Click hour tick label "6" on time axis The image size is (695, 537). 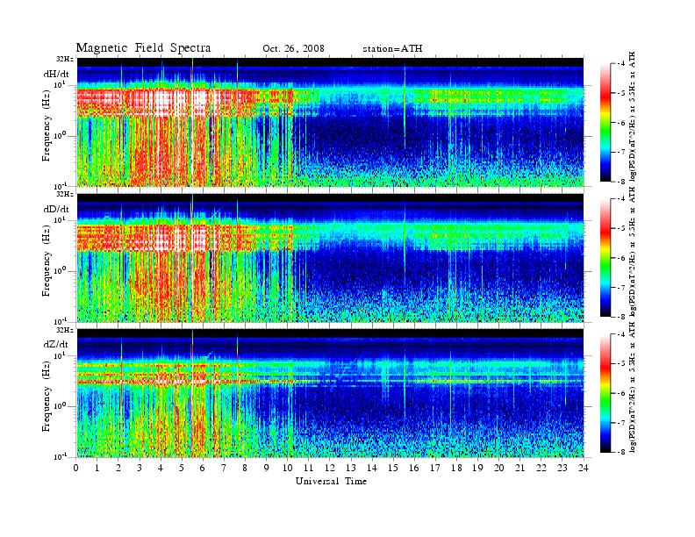pos(203,469)
